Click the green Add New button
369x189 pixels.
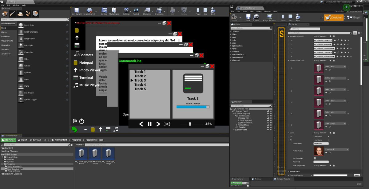(x=8, y=140)
